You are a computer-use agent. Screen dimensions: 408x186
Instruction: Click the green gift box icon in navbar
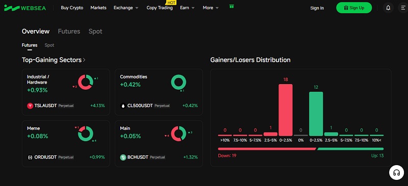(232, 7)
